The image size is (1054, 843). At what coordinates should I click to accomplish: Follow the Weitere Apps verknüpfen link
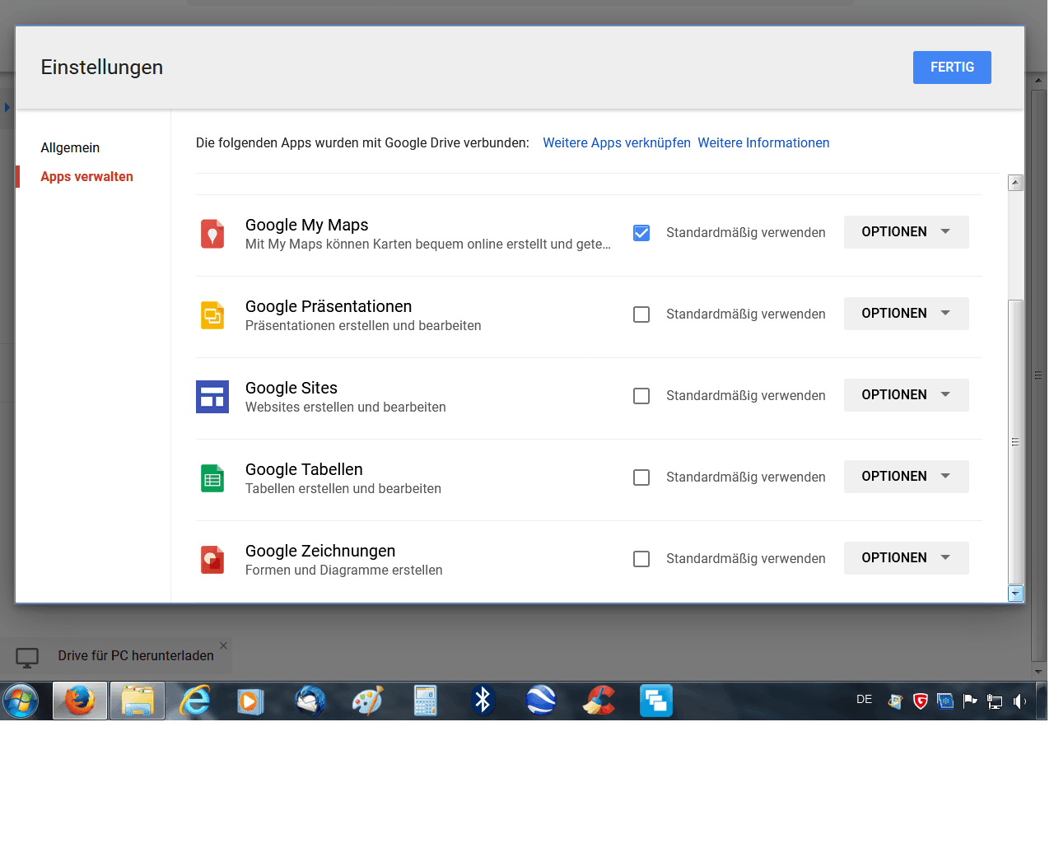(x=617, y=143)
